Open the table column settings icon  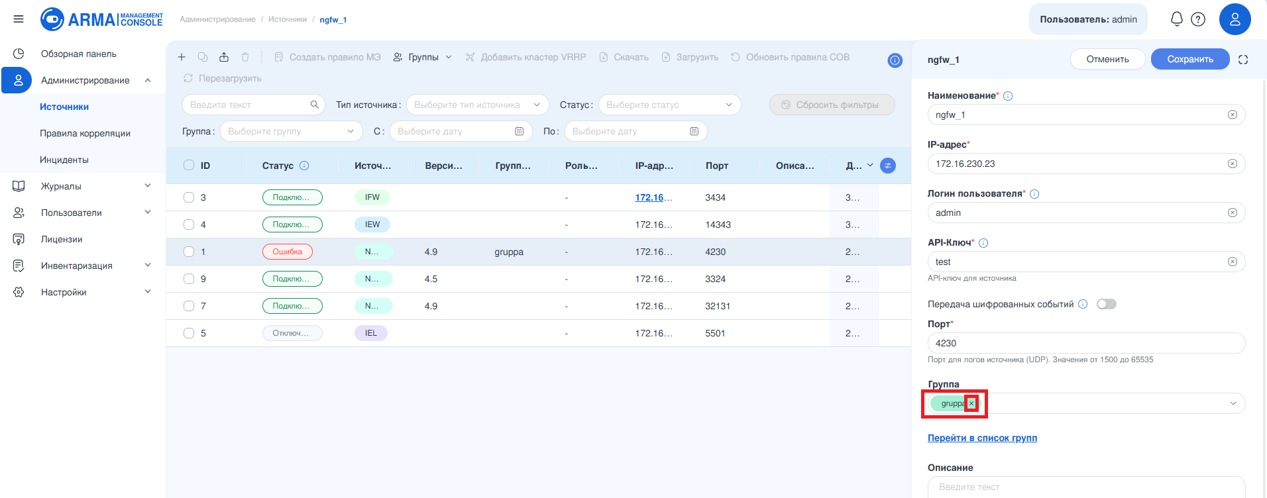[888, 166]
